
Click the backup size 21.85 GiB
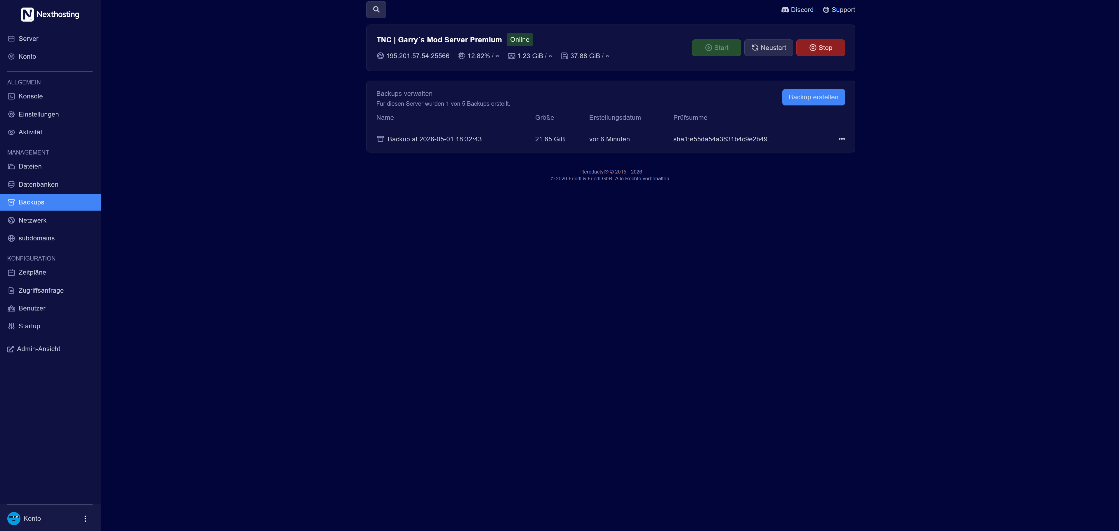550,139
